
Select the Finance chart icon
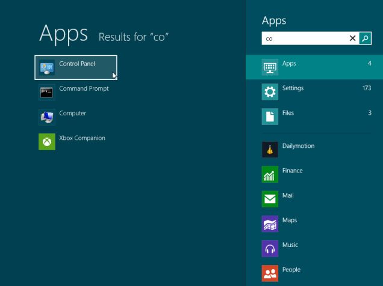pyautogui.click(x=270, y=174)
